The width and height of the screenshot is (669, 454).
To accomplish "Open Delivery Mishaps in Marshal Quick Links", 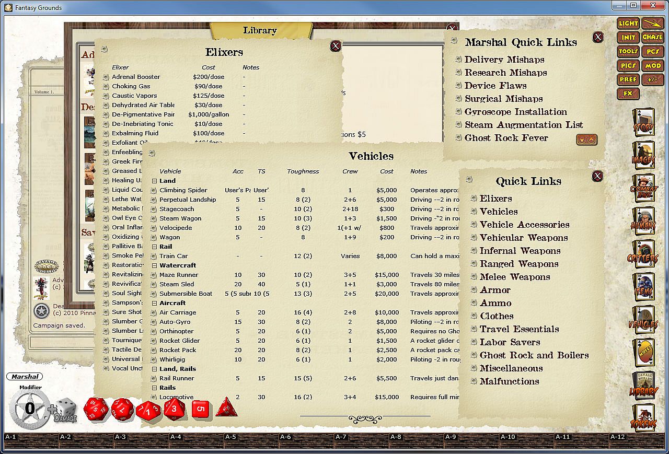I will pos(504,60).
